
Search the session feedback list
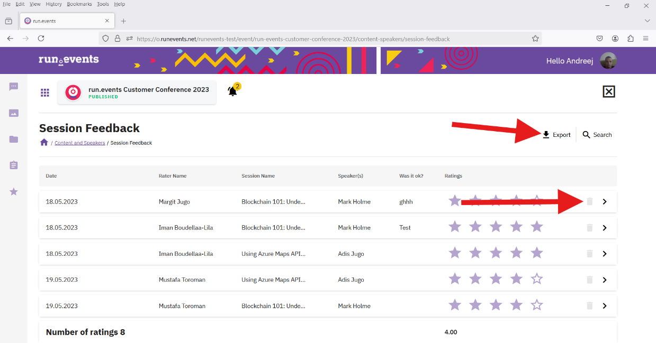597,135
